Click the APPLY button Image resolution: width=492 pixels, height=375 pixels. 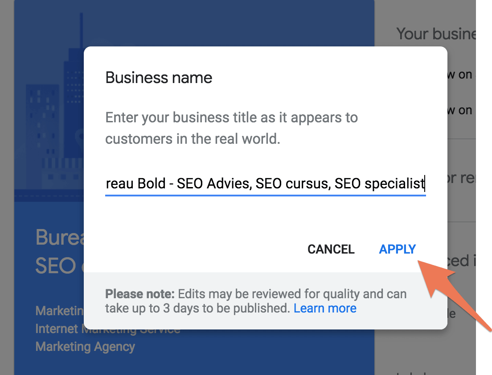pos(397,249)
